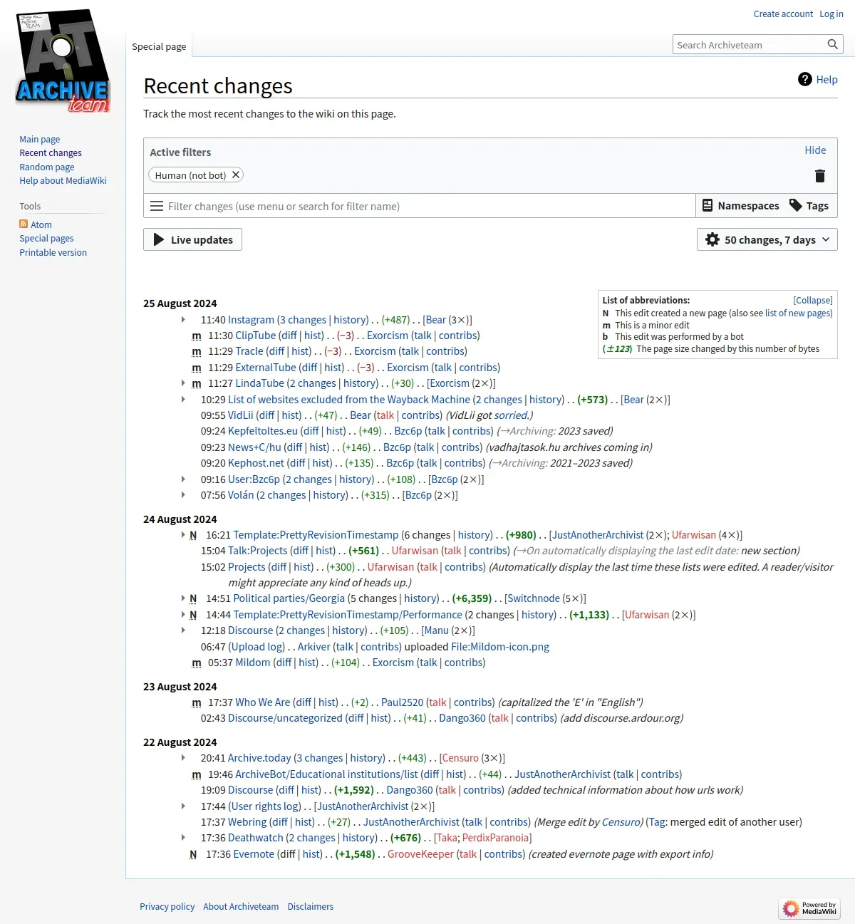Screen dimensions: 855x924
Task: Click the Archiveteam logo
Action: [x=63, y=61]
